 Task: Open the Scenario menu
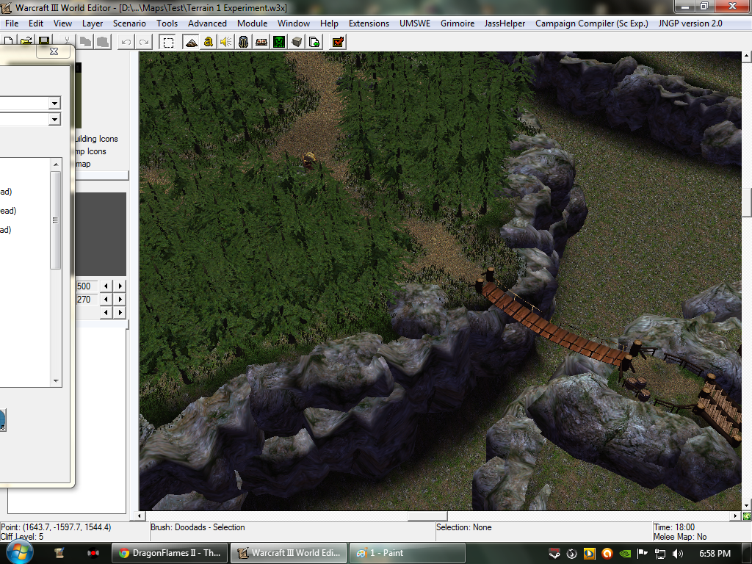(129, 23)
